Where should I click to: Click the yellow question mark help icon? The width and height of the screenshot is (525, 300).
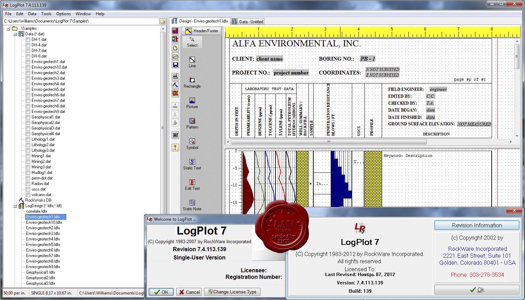coord(175,147)
